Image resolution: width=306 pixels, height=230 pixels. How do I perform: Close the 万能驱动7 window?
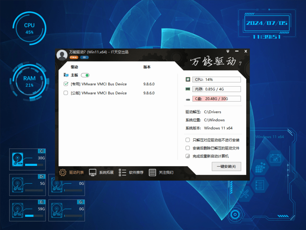pyautogui.click(x=246, y=51)
